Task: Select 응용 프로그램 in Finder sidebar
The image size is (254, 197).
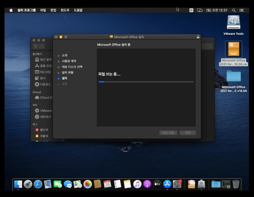Action: click(x=43, y=66)
